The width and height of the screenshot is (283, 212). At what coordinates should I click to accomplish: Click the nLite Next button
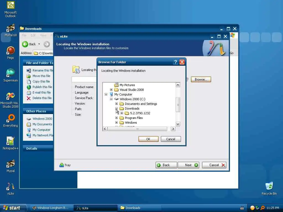pyautogui.click(x=188, y=165)
